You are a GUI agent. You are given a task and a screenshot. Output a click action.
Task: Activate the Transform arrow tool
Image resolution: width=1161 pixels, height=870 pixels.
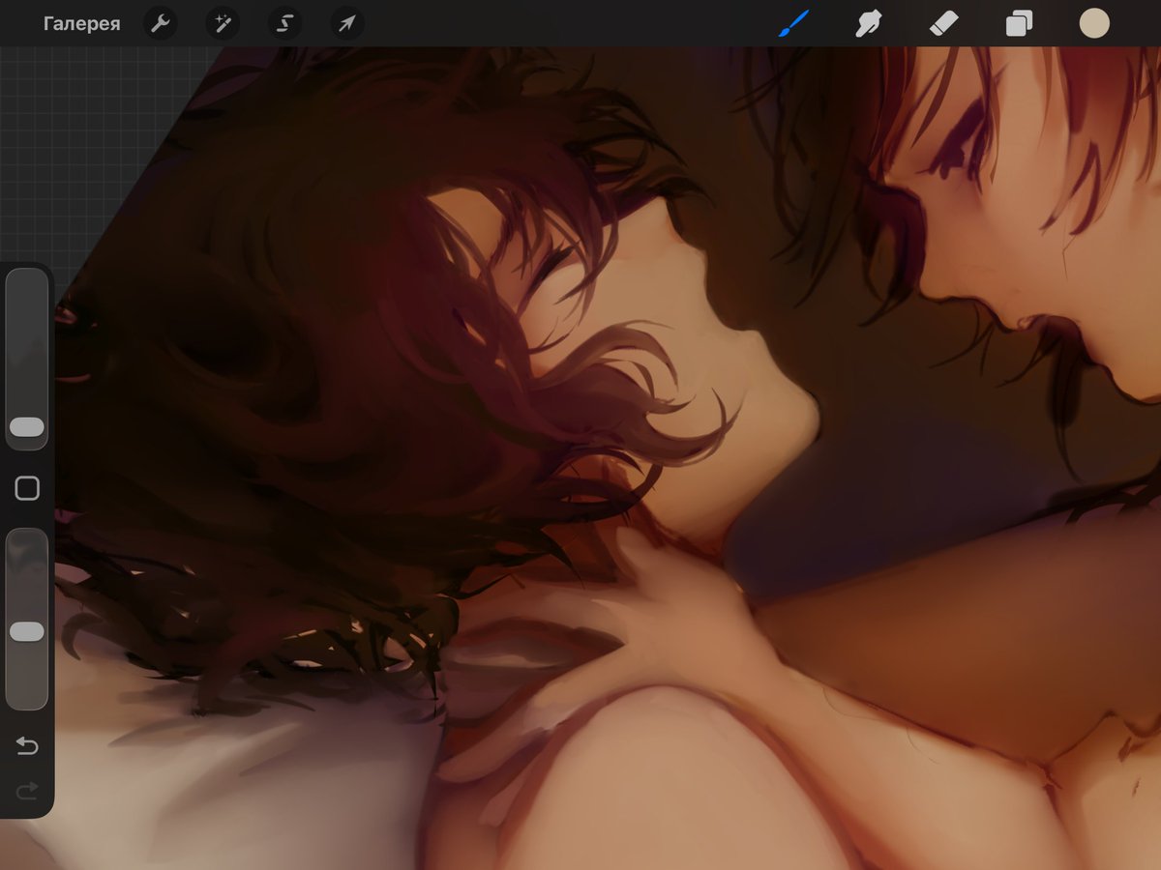[x=347, y=23]
